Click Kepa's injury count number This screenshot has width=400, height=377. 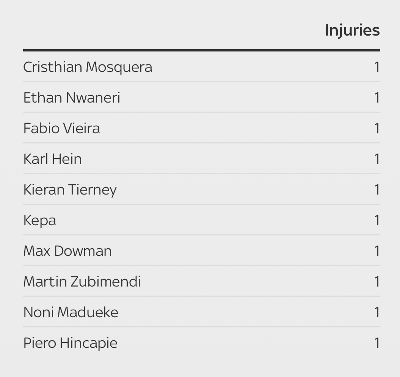(377, 220)
